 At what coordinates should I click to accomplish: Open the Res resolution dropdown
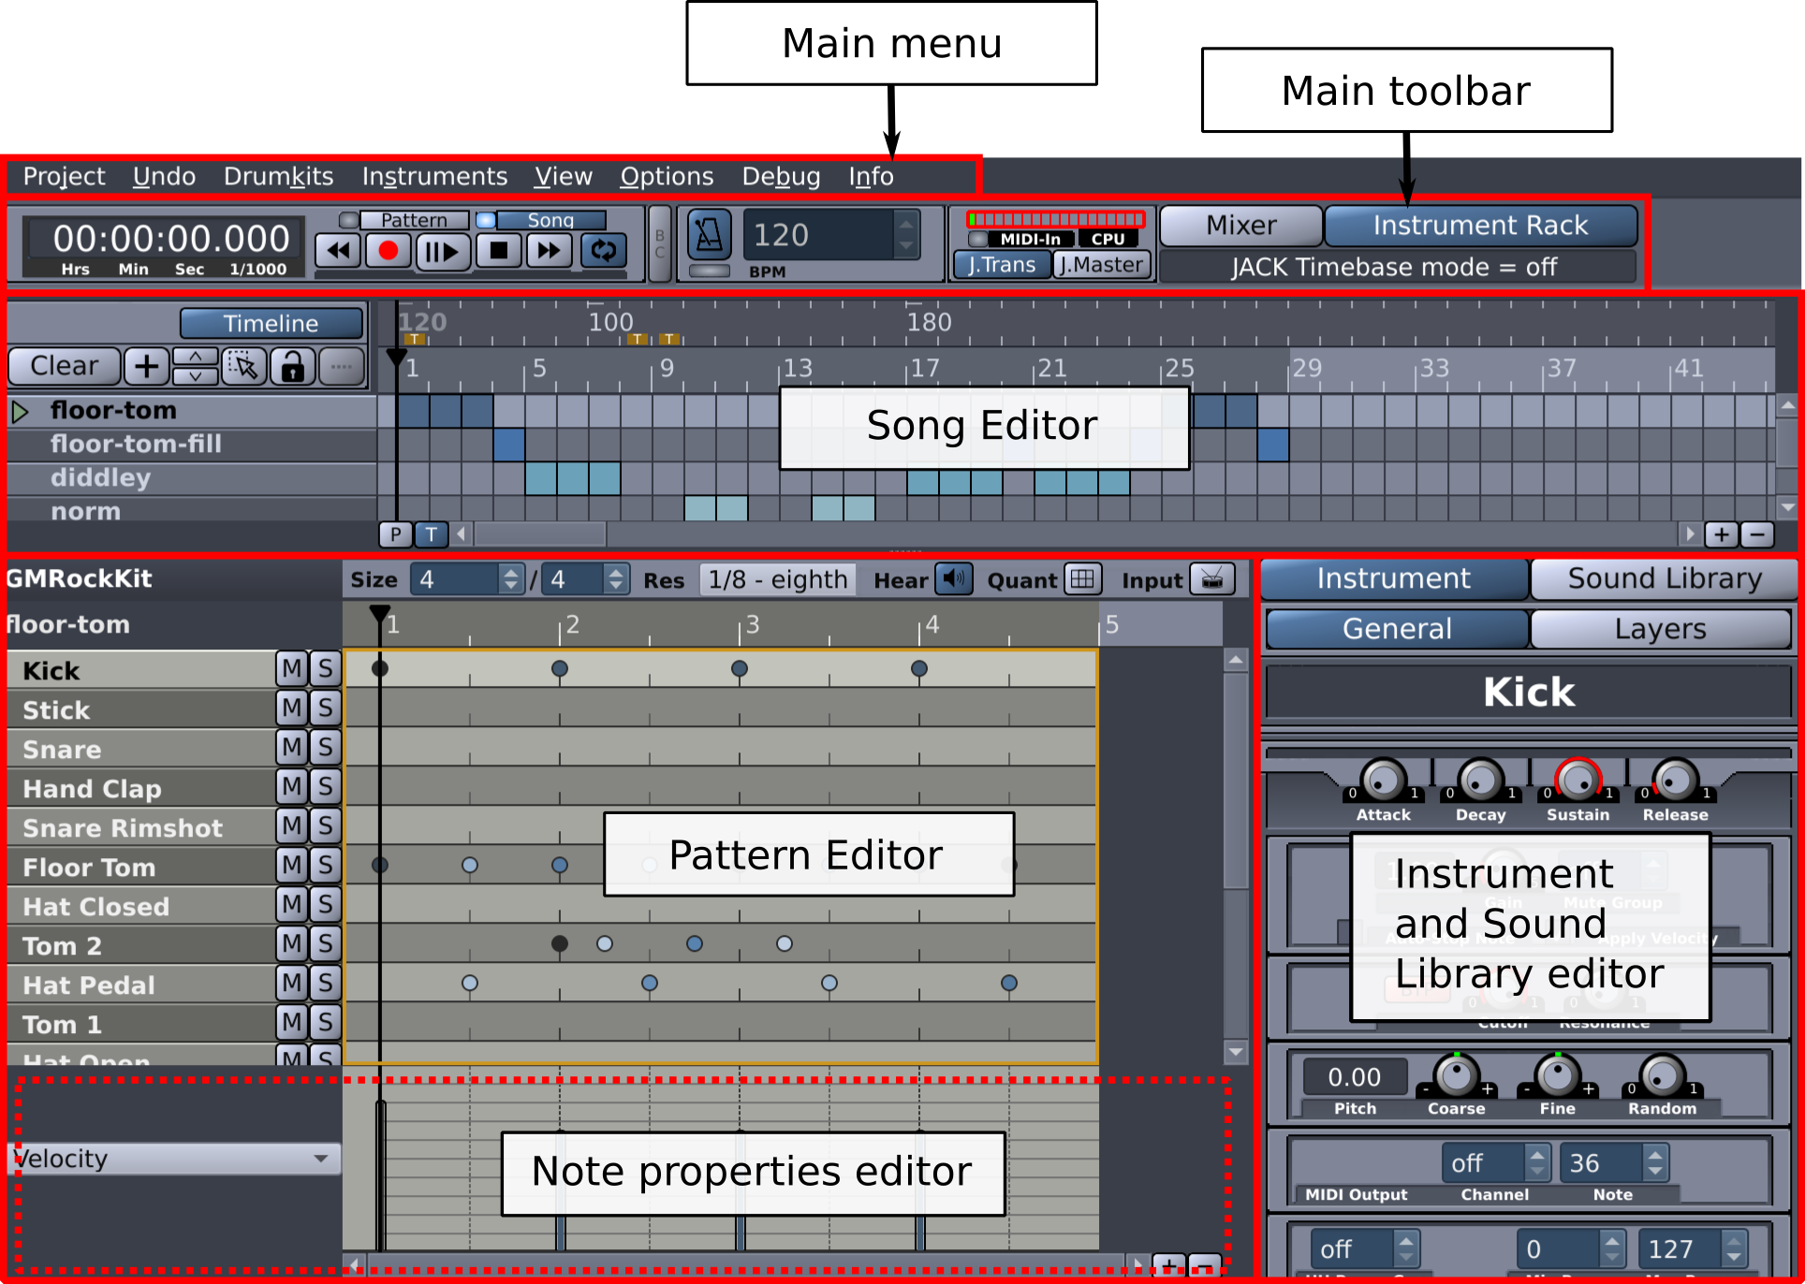(x=777, y=578)
